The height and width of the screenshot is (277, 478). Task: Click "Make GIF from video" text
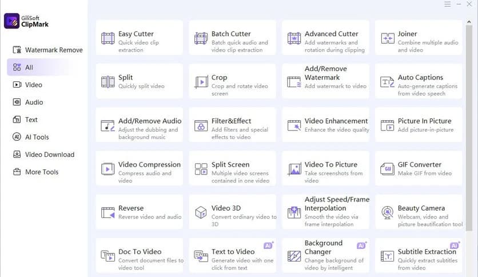click(425, 173)
